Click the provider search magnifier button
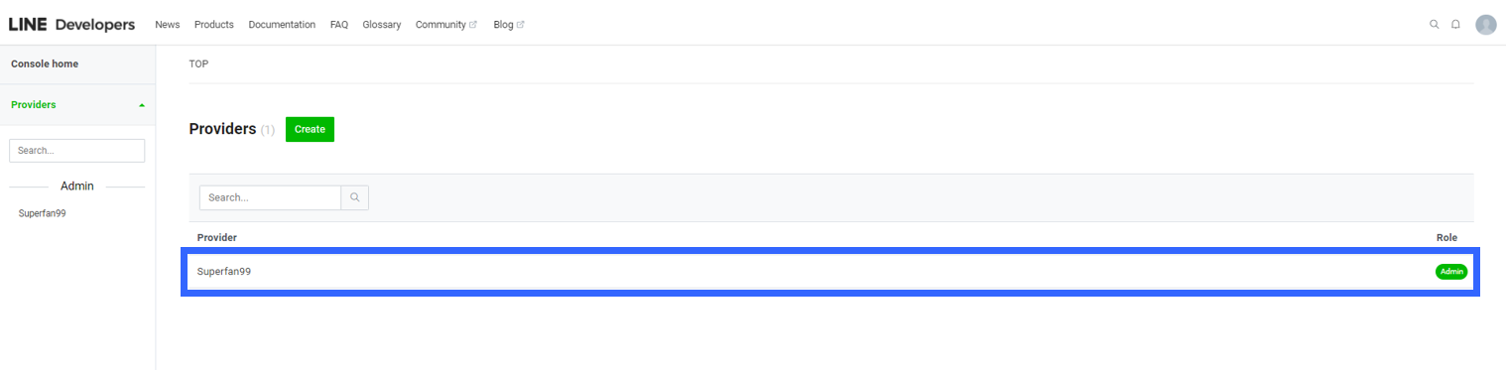Screen dimensions: 1506x372 pyautogui.click(x=355, y=197)
